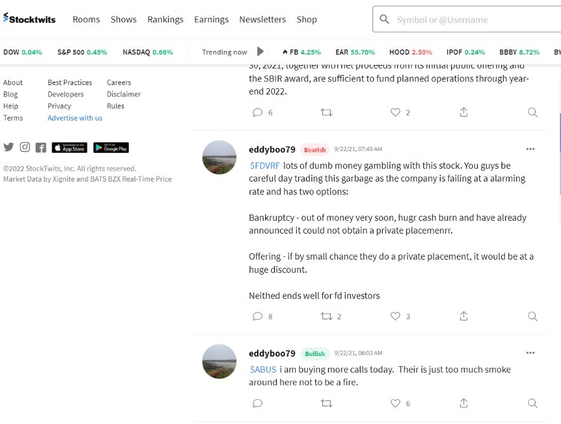The image size is (561, 424).
Task: Play the trending now ticker arrow
Action: click(260, 51)
